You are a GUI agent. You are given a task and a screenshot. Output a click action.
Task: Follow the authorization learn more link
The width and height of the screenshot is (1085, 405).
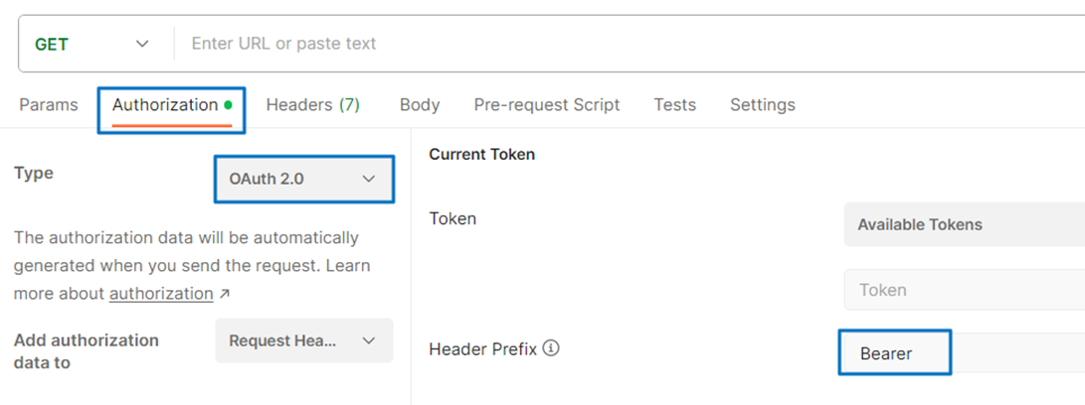click(x=161, y=294)
